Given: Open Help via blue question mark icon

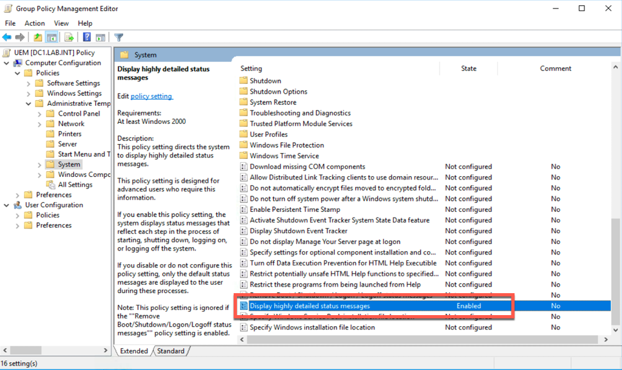Looking at the screenshot, I should click(87, 37).
